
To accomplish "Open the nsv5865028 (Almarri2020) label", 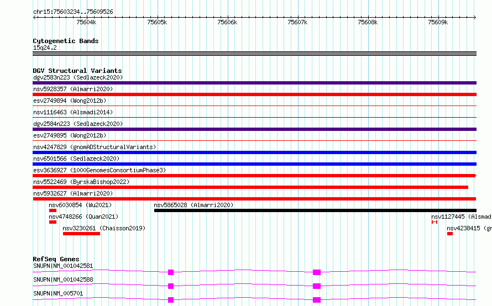I will 193,205.
